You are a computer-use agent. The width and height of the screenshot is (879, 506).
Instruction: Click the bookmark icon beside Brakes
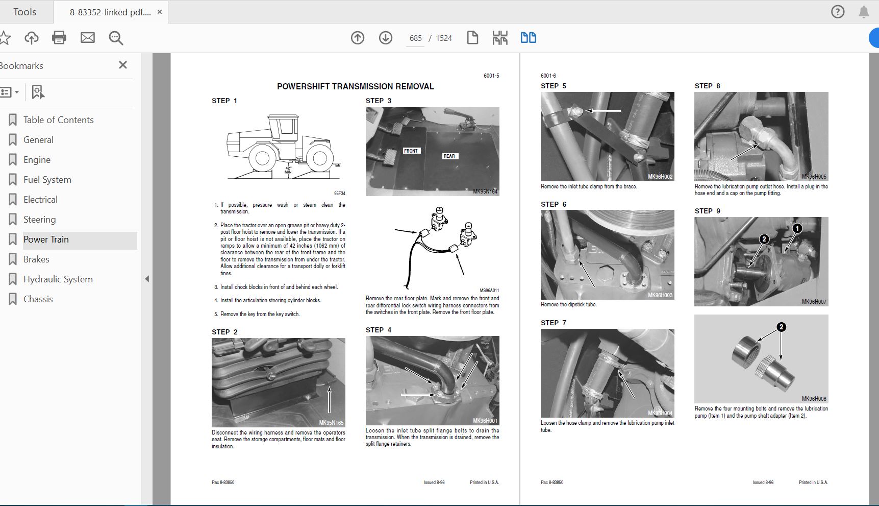(13, 259)
